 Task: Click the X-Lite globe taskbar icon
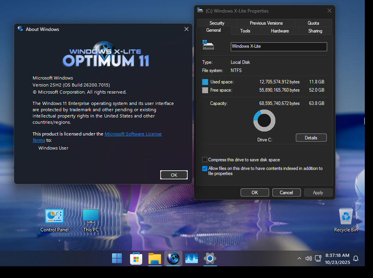coord(173,258)
